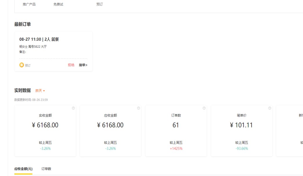Open order titled 08-27 11:30 2人 就餐
This screenshot has height=176, width=303.
click(x=39, y=39)
